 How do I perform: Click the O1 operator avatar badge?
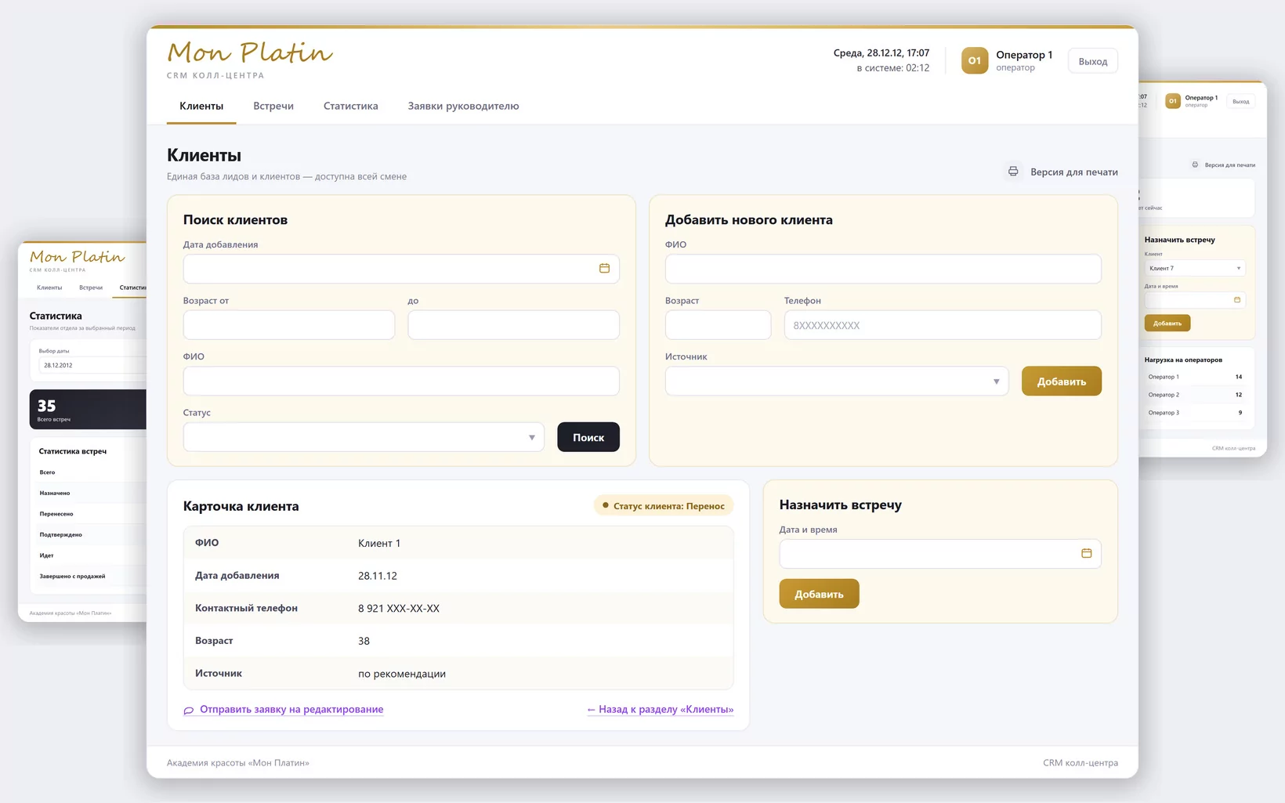975,60
